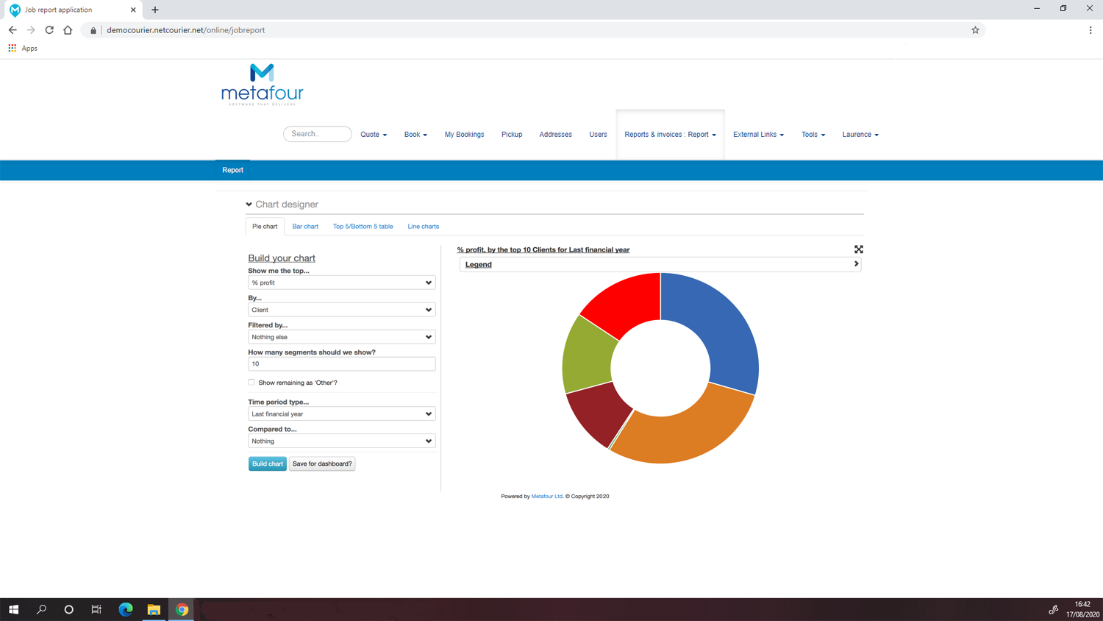Open Task View on taskbar

point(96,609)
